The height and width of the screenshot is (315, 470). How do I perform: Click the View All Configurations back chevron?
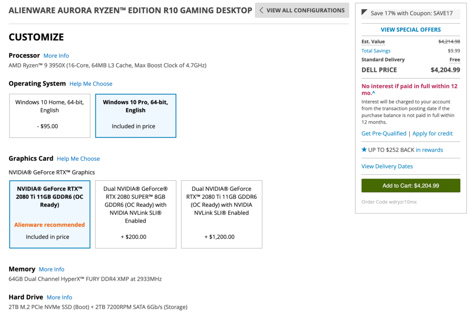point(262,10)
